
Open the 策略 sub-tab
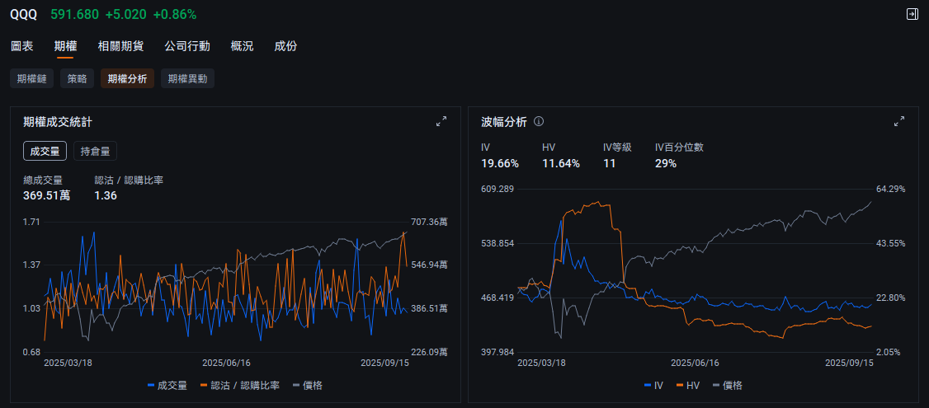[77, 79]
